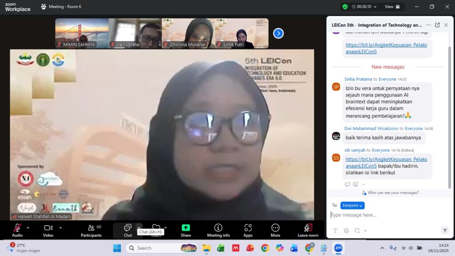Open the Everyone recipient dropdown
455x256 pixels.
[x=352, y=205]
